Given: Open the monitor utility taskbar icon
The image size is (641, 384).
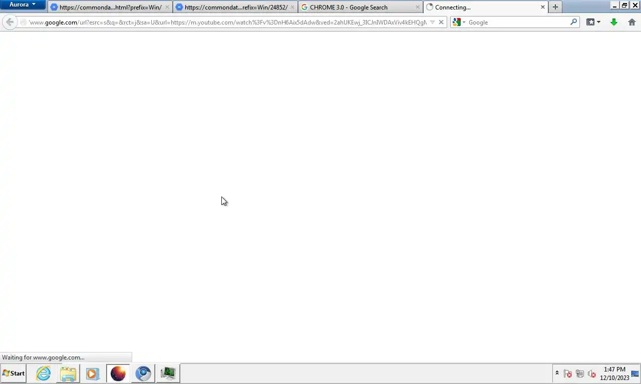Looking at the screenshot, I should tap(168, 373).
